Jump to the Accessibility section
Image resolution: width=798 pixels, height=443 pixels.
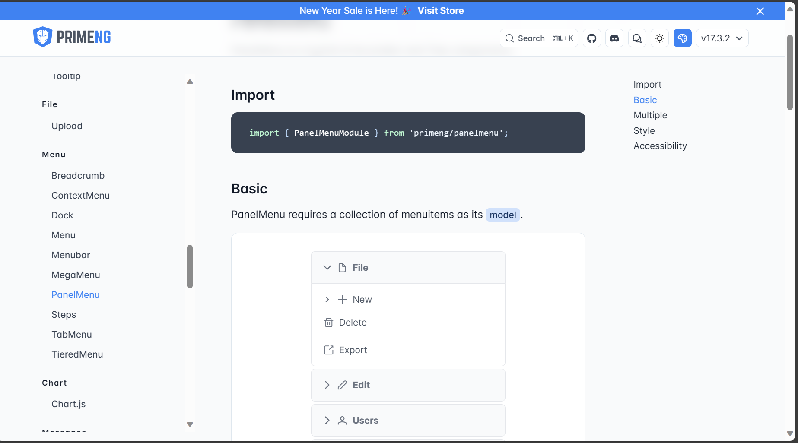(660, 146)
